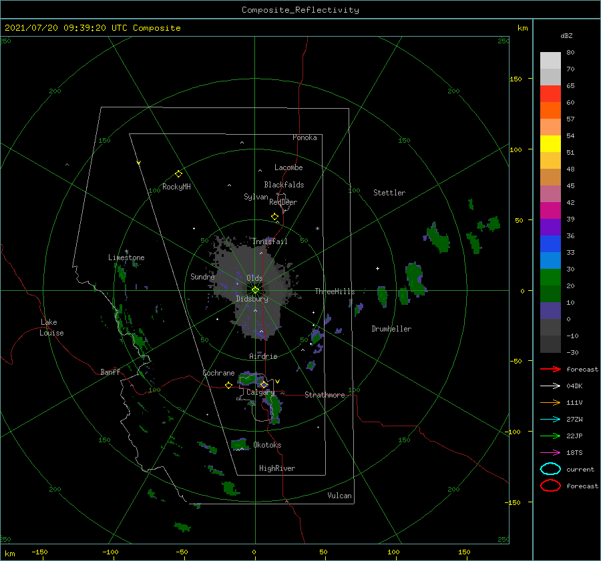This screenshot has height=561, width=601.
Task: Click the red forecast ellipse legend icon
Action: point(550,486)
